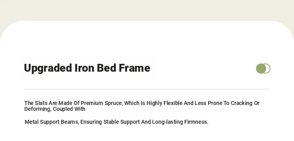Click the sentence starting 'The Slats Are Made'
This screenshot has width=294, height=141.
142,106
